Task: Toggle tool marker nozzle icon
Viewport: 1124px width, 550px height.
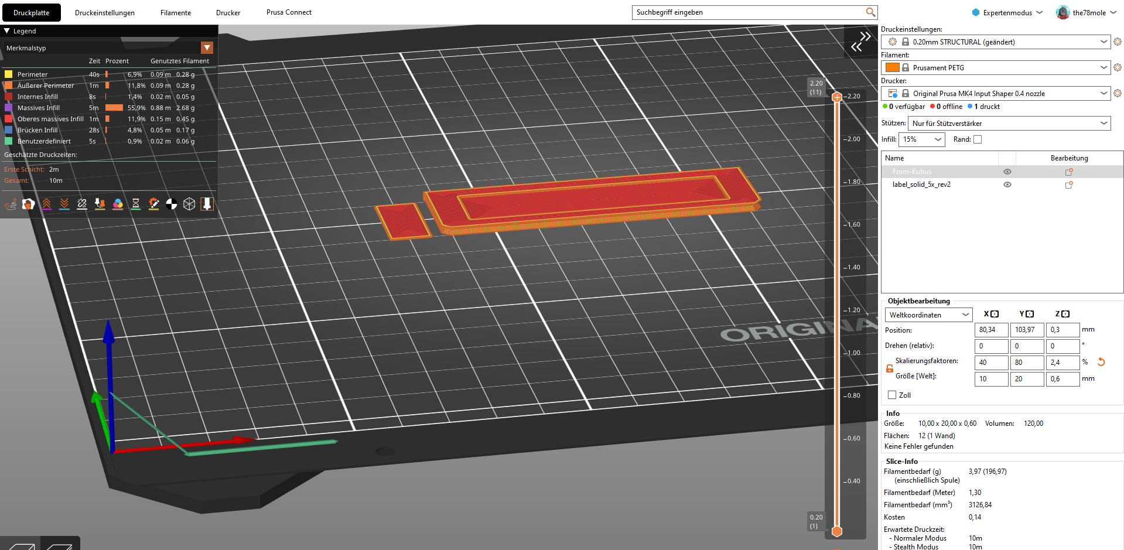Action: (x=207, y=204)
